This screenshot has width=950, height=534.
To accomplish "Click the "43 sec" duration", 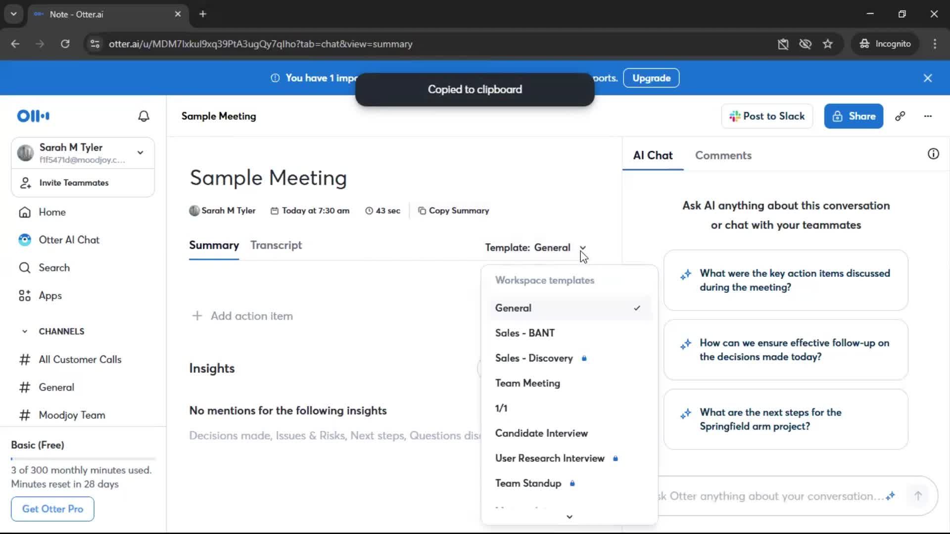I will (383, 211).
